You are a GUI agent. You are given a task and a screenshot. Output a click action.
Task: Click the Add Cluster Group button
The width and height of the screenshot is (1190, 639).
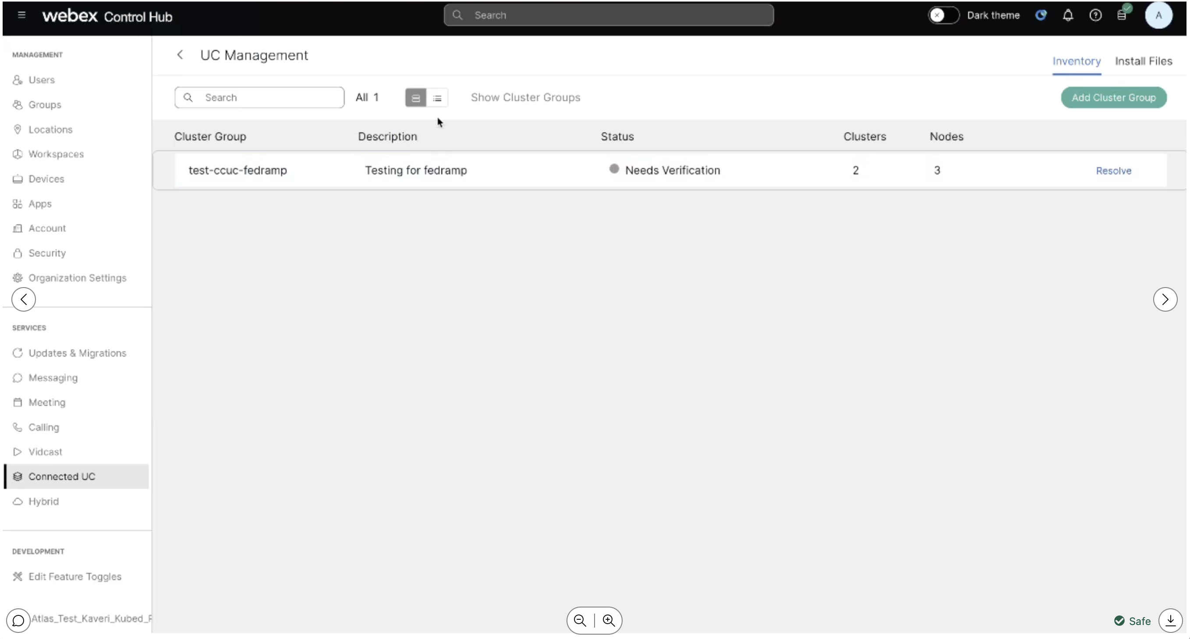(1113, 97)
